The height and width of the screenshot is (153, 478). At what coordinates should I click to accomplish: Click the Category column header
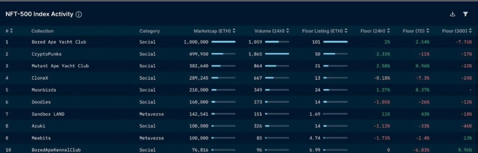pos(149,31)
